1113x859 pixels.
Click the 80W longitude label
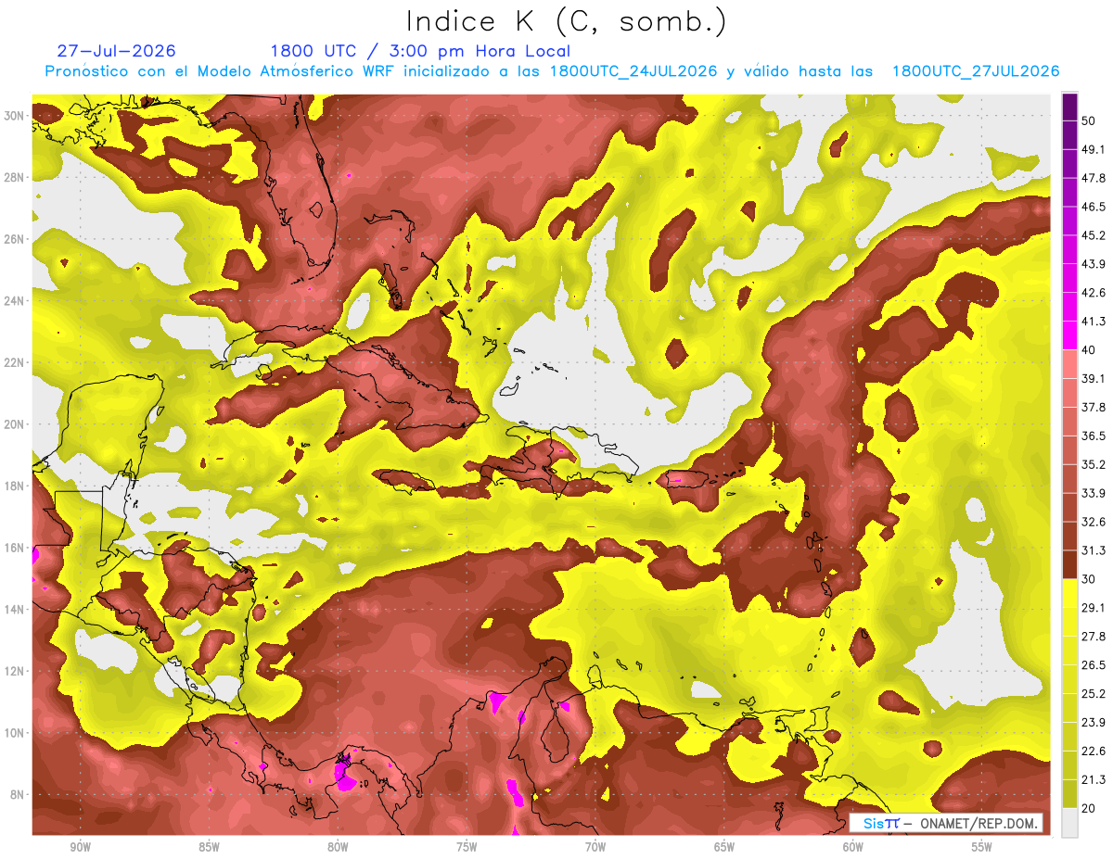[x=338, y=848]
